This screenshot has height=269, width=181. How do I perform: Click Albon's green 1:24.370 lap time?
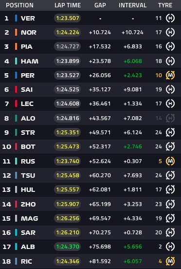click(68, 247)
